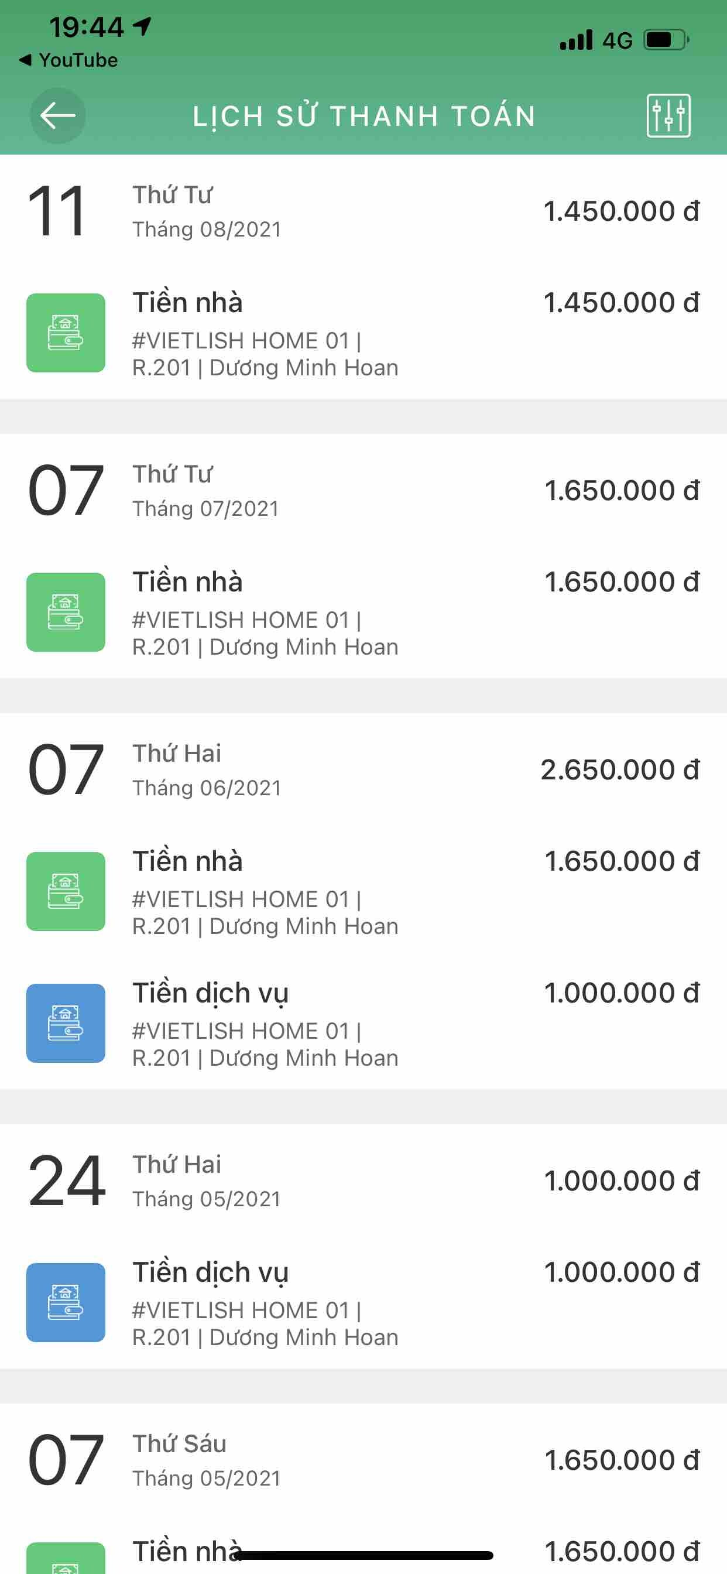The width and height of the screenshot is (727, 1574).
Task: Tap blue service fee icon for 24 May
Action: pos(66,1302)
